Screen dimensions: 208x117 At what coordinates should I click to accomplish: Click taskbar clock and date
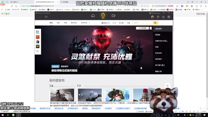point(198,115)
